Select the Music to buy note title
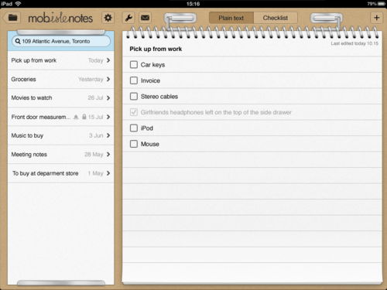Image resolution: width=387 pixels, height=290 pixels. click(27, 135)
